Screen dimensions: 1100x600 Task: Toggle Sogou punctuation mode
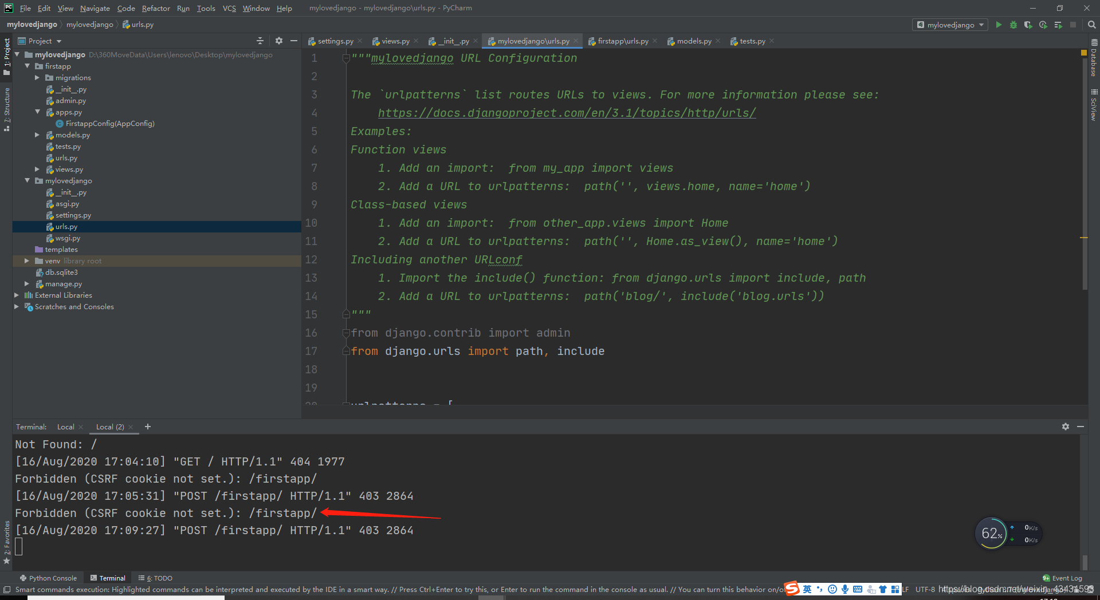(x=820, y=589)
